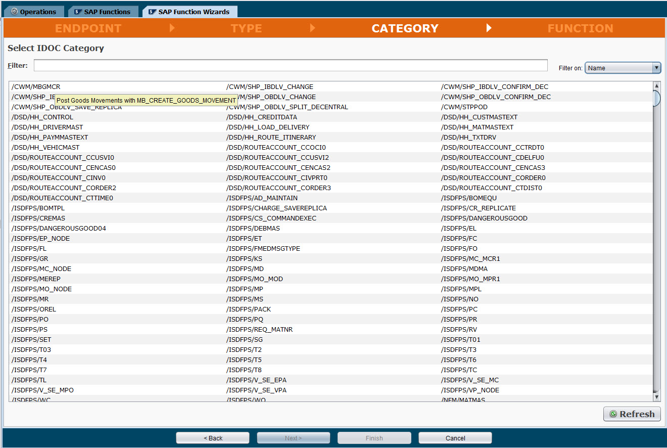
Task: Select /DSD/HH_ROUTE_ITINERARY entry
Action: [x=271, y=138]
